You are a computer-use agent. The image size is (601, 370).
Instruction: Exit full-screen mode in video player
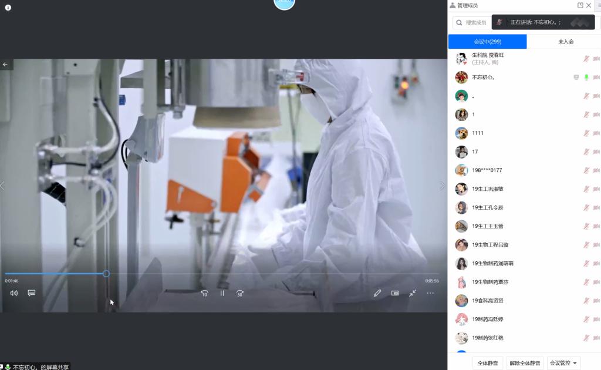(413, 293)
